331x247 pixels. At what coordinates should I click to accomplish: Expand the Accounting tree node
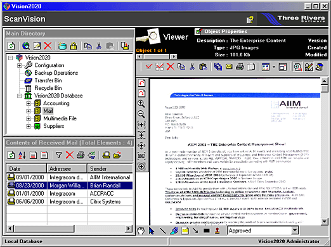(x=29, y=103)
